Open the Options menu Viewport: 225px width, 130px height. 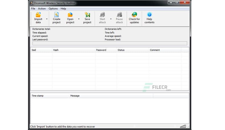pos(53,9)
